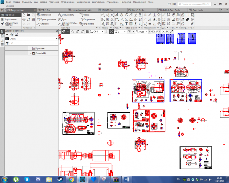The image size is (229, 183).
Task: Expand the Слои (х14) tree node
Action: coord(31,53)
